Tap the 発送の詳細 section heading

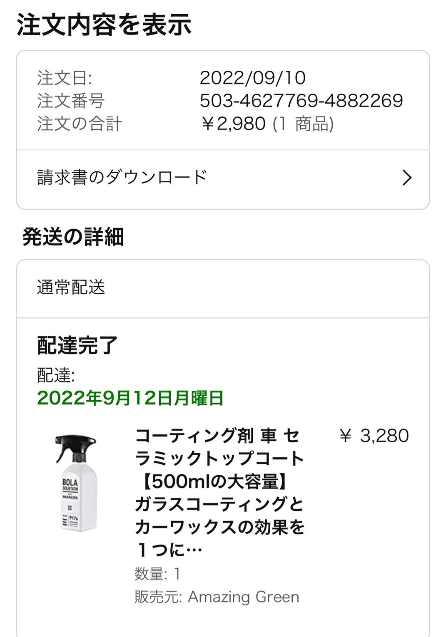[73, 237]
